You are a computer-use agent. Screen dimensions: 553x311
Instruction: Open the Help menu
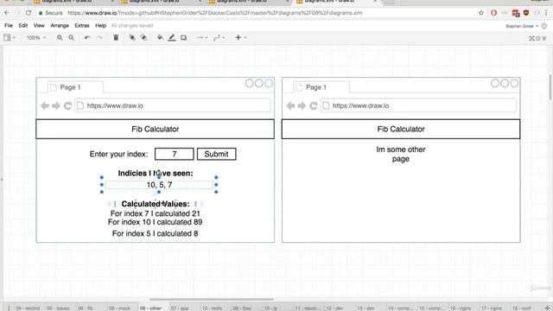pos(100,25)
